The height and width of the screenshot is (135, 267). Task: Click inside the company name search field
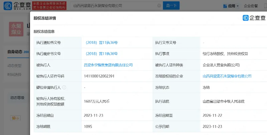click(x=110, y=6)
